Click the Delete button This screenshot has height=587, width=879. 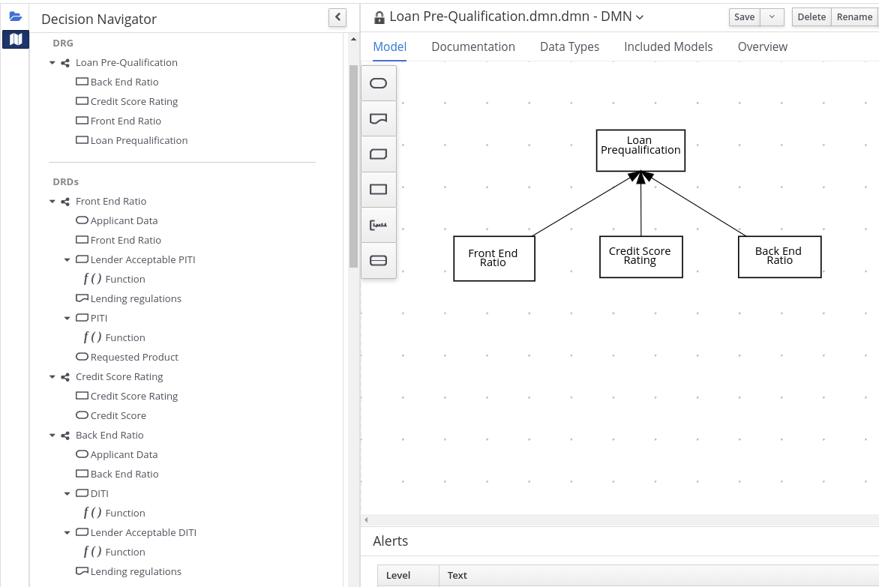pos(811,17)
